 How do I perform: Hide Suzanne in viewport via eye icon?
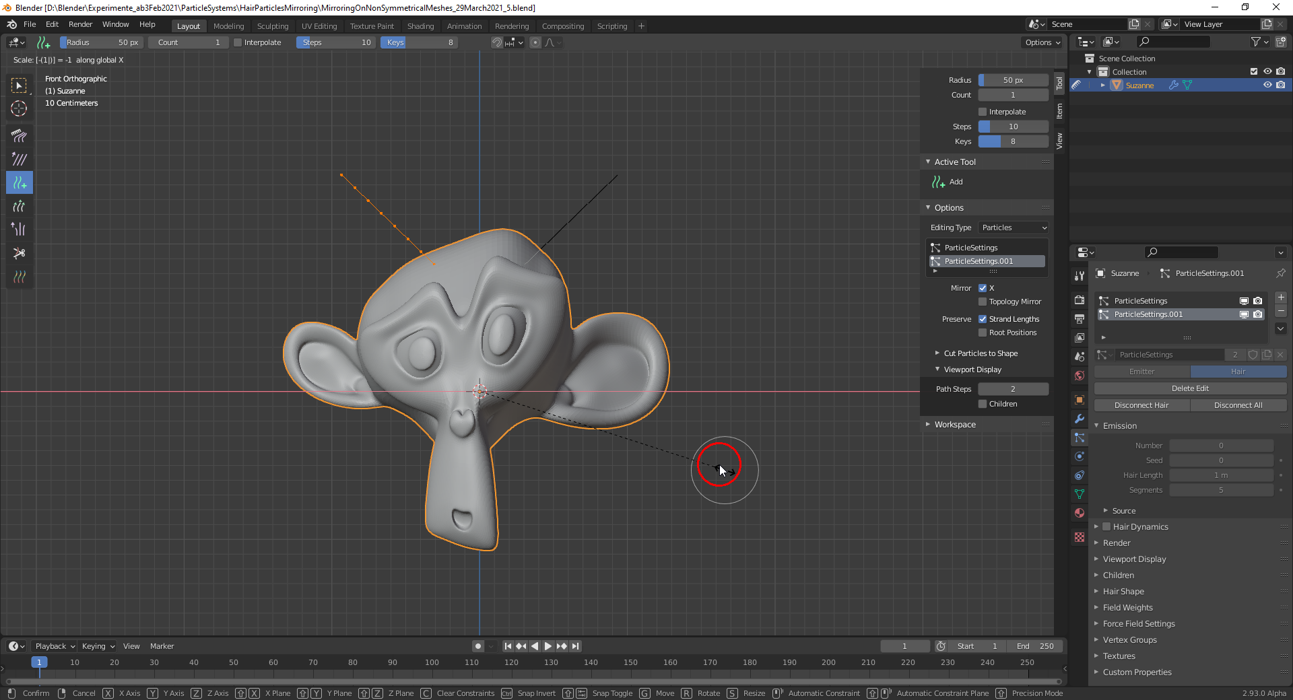[x=1267, y=85]
